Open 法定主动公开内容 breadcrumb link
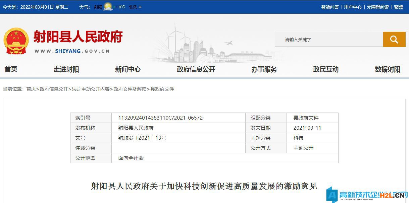The width and height of the screenshot is (409, 203). click(x=91, y=89)
